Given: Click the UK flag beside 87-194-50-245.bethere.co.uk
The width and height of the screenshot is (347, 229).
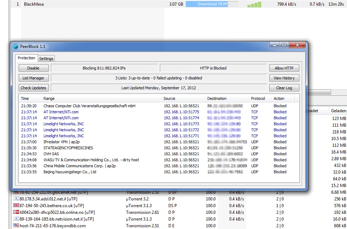Looking at the screenshot, I should (16, 205).
